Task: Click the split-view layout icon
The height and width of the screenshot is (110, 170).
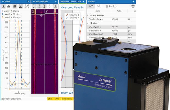Action: pos(56,6)
